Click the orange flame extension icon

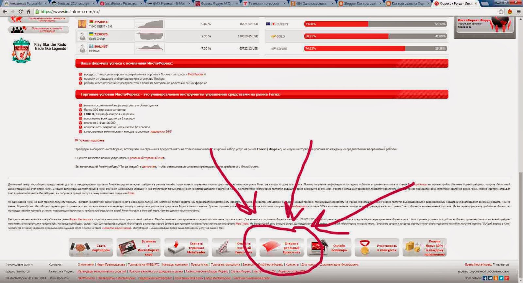click(x=510, y=11)
